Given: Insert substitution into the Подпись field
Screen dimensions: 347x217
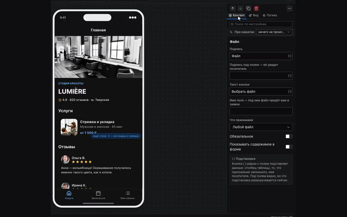Looking at the screenshot, I should [290, 56].
